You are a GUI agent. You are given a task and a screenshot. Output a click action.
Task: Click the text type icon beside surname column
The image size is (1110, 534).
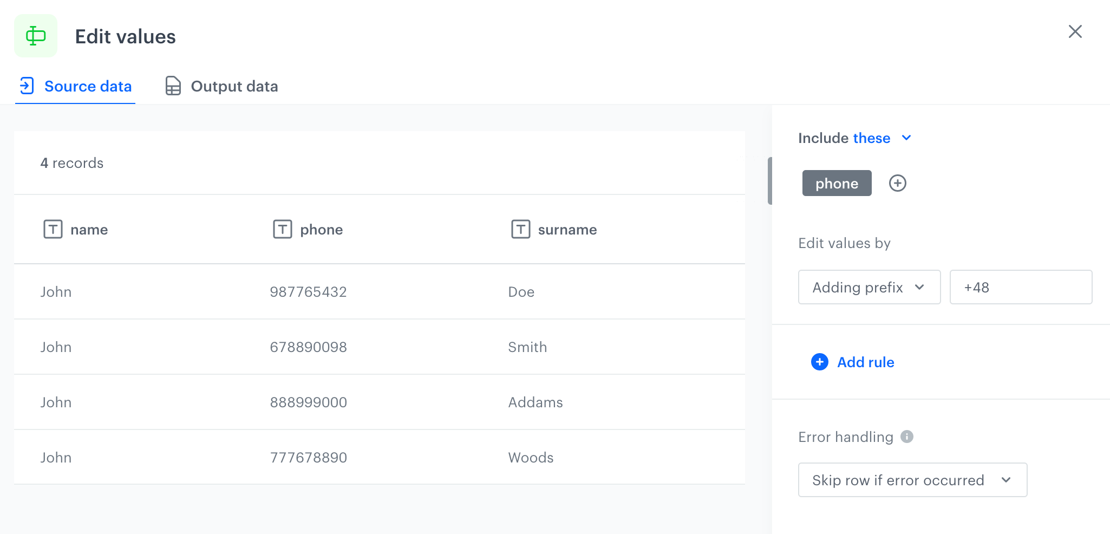[x=520, y=230]
